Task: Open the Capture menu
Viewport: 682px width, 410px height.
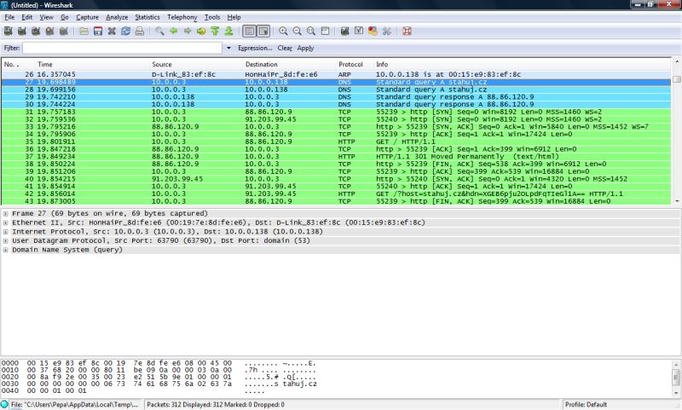Action: pos(88,17)
